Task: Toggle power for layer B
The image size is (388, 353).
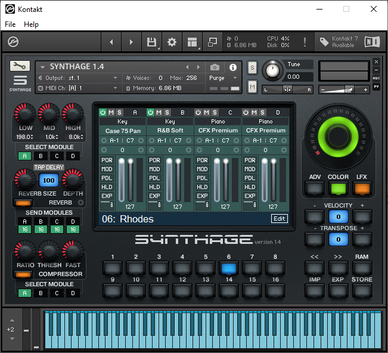Action: coord(150,112)
